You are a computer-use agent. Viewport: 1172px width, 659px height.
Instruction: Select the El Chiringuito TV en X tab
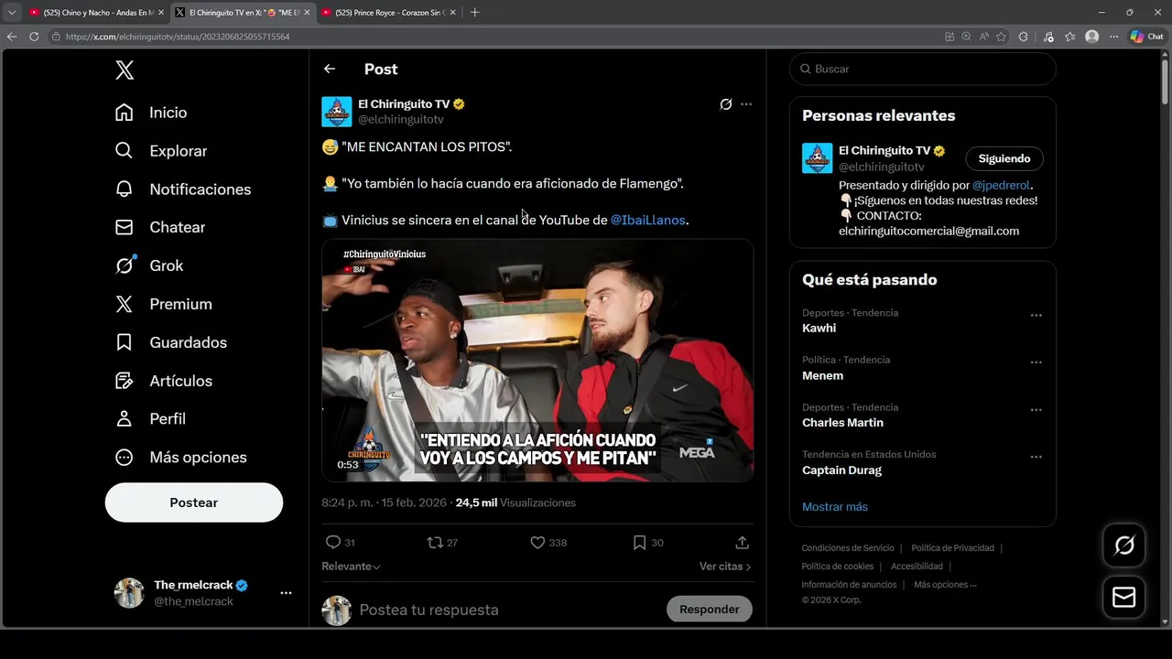click(x=243, y=13)
